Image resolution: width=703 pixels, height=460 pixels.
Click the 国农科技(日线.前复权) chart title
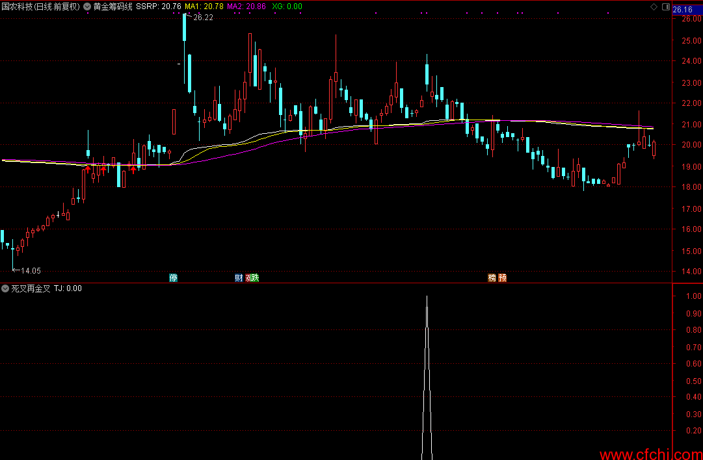coord(41,6)
